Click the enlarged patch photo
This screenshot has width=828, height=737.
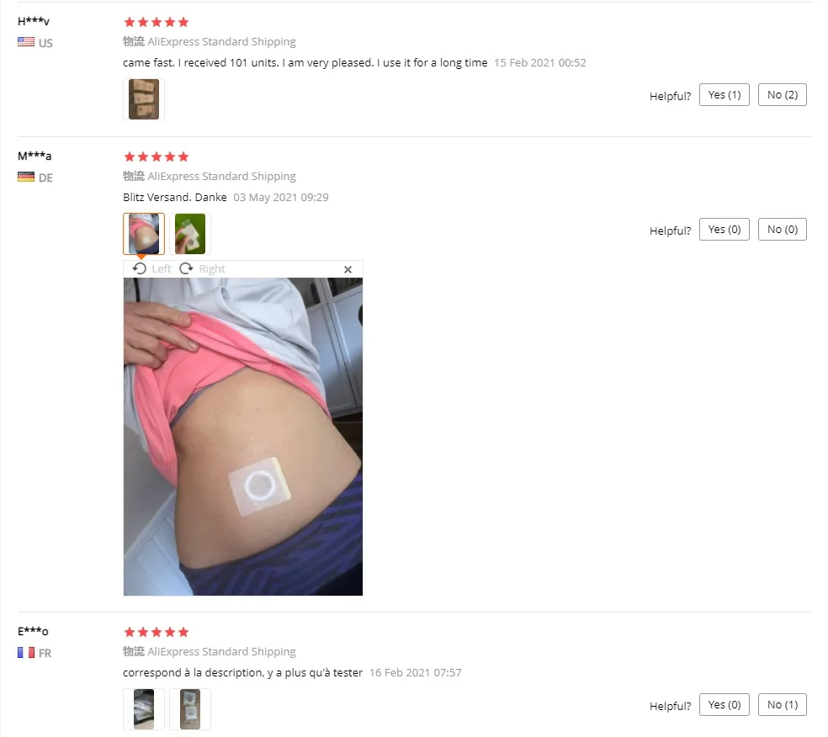(x=243, y=437)
